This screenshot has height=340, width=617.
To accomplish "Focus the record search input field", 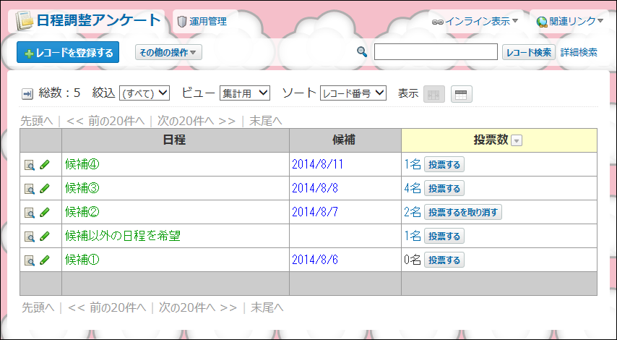I will [436, 52].
